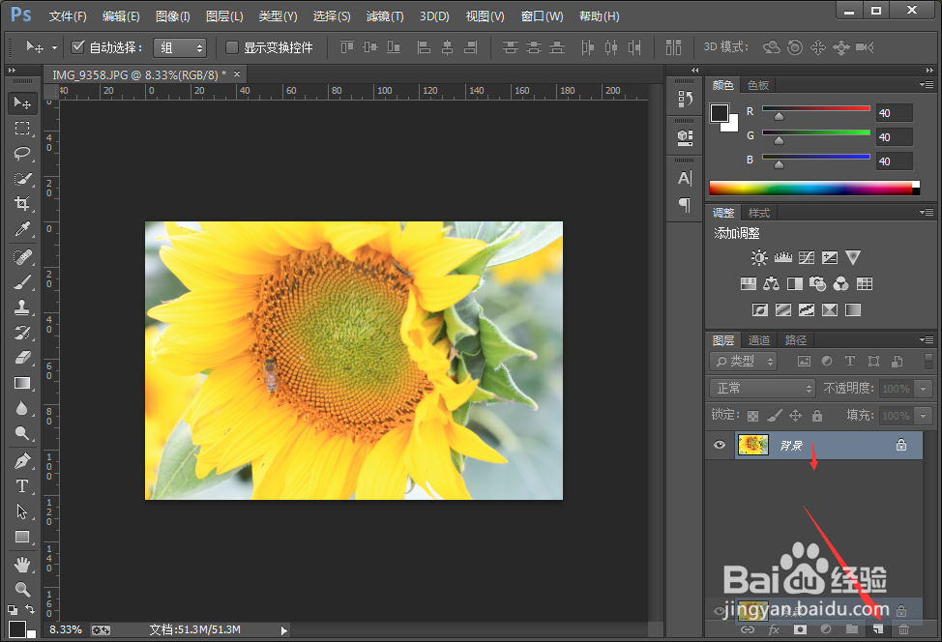The height and width of the screenshot is (642, 942).
Task: Switch to the Channels tab
Action: pos(759,340)
